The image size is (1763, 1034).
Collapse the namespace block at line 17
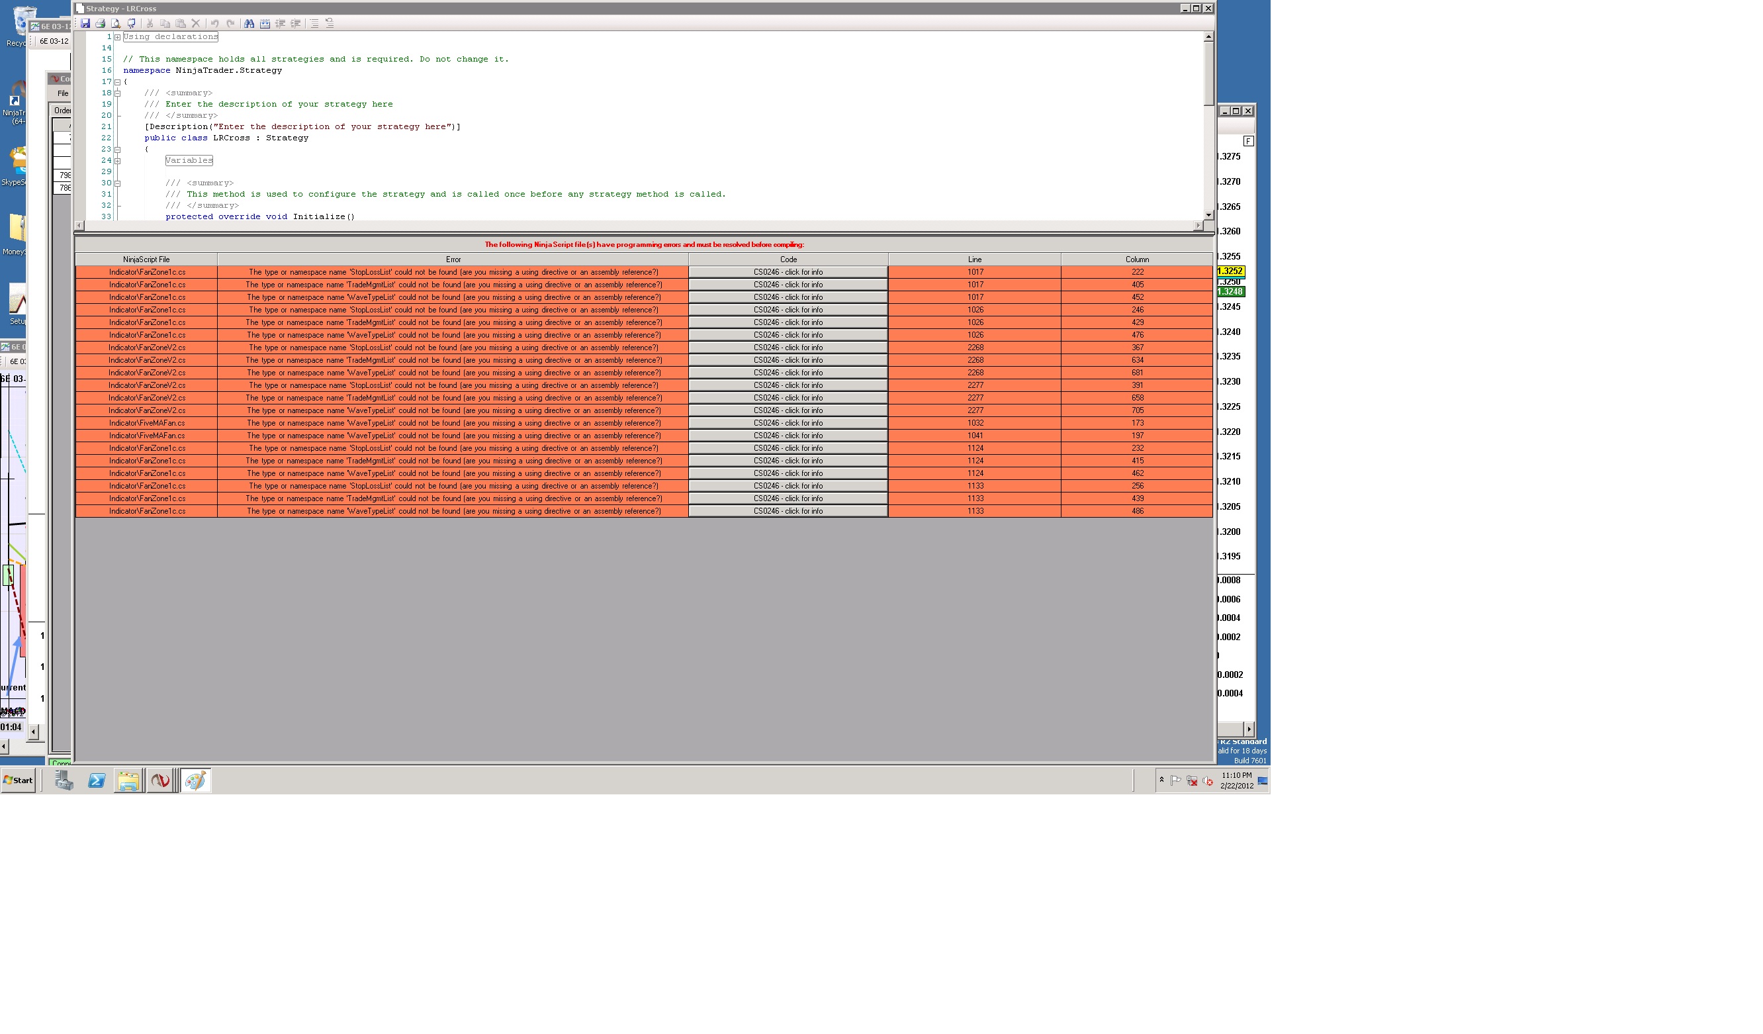pyautogui.click(x=118, y=82)
